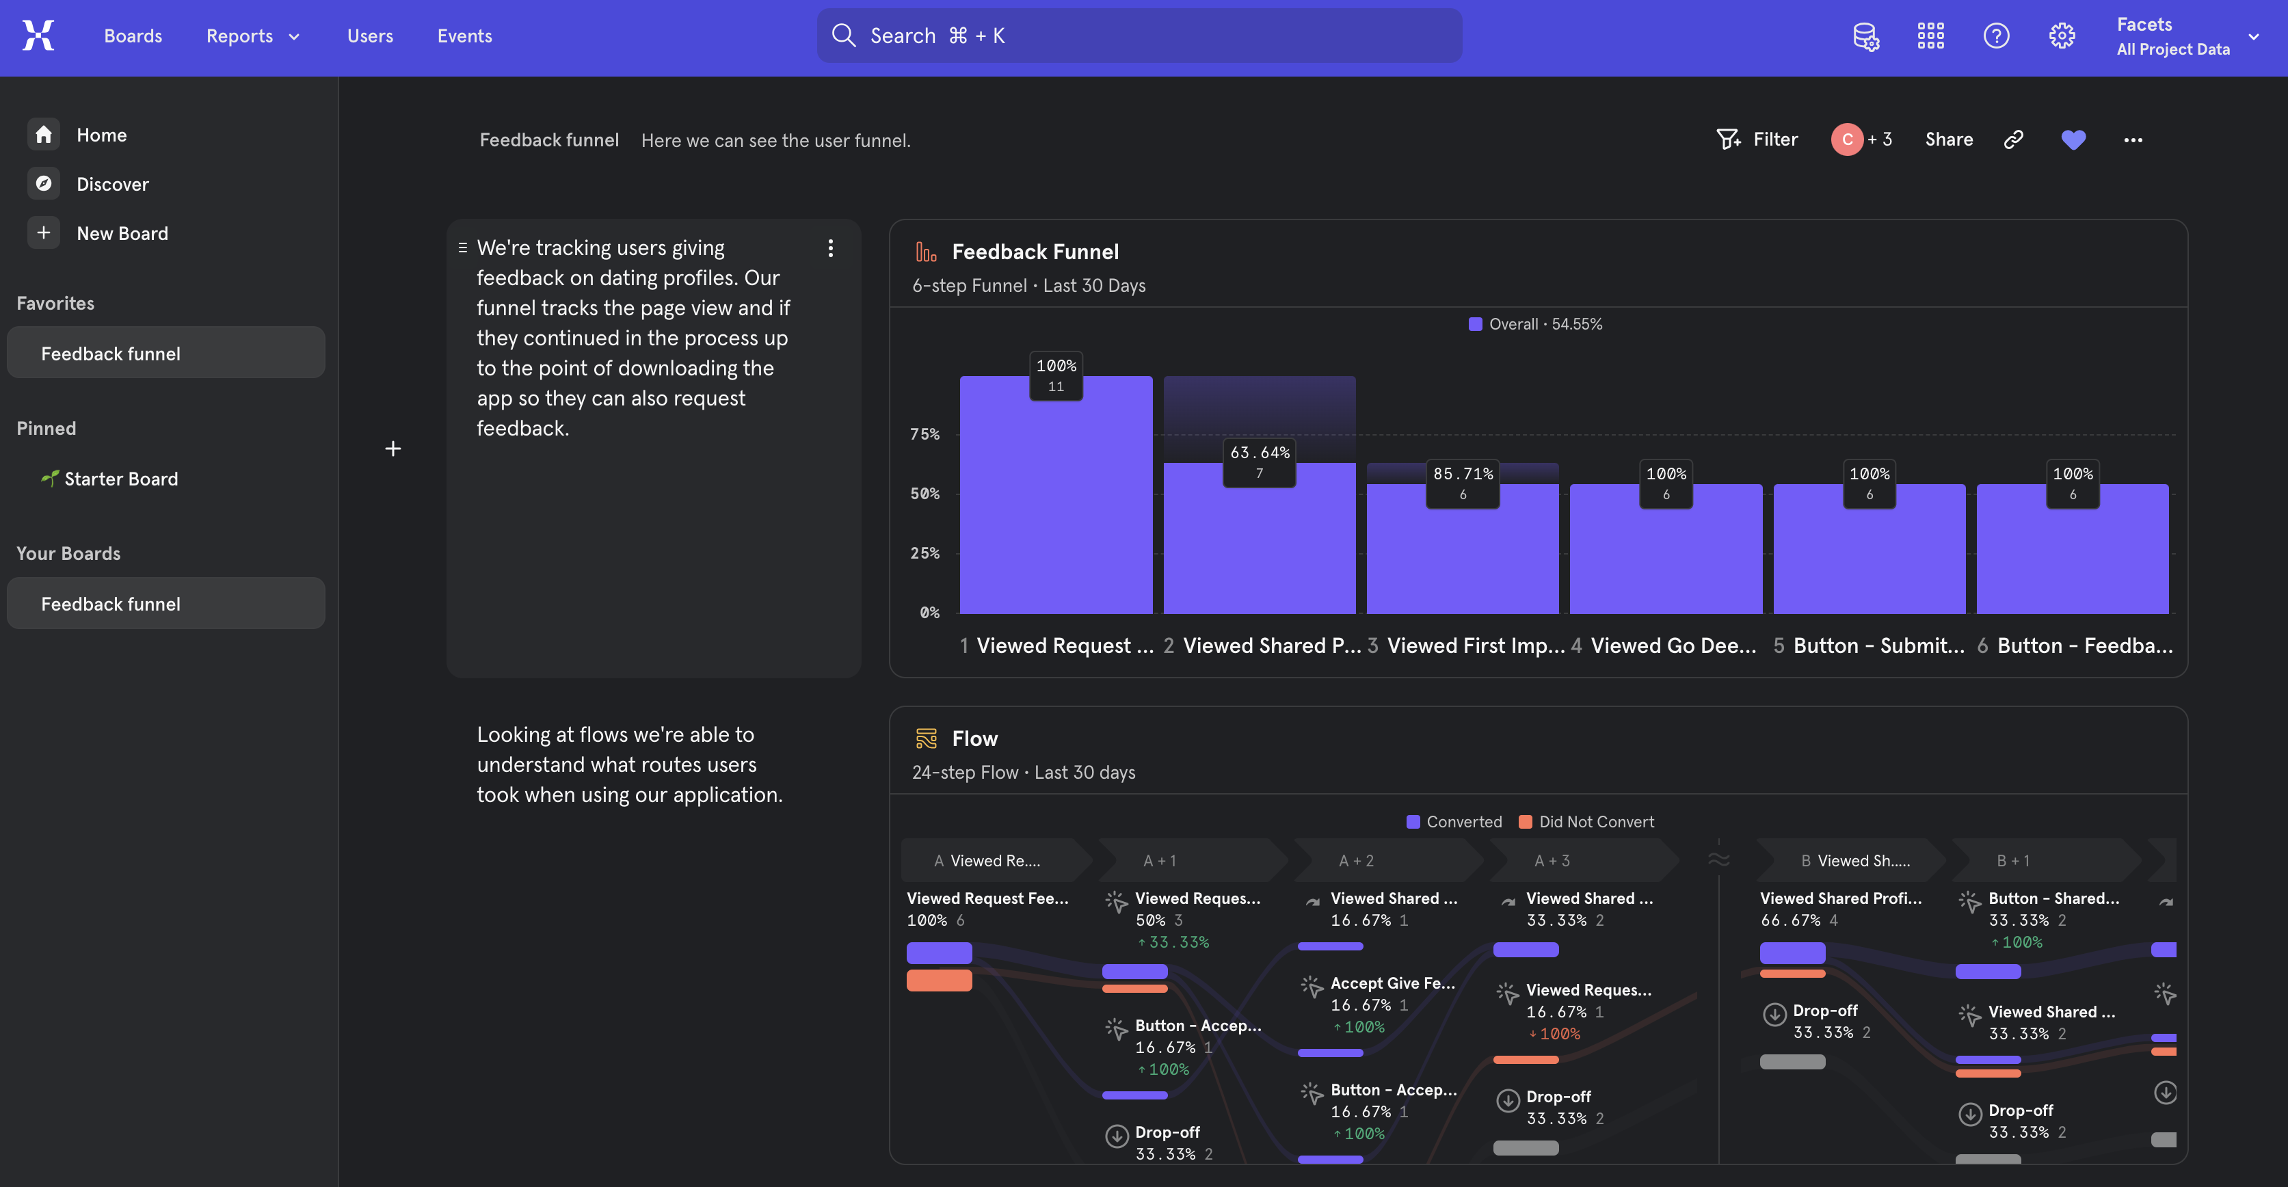Click the Discover compass icon
This screenshot has width=2288, height=1187.
coord(44,184)
